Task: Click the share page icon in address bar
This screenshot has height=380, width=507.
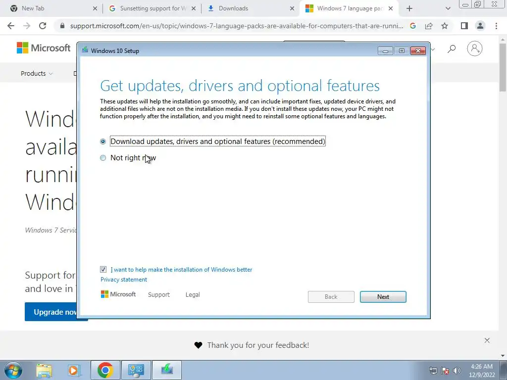Action: [x=429, y=26]
